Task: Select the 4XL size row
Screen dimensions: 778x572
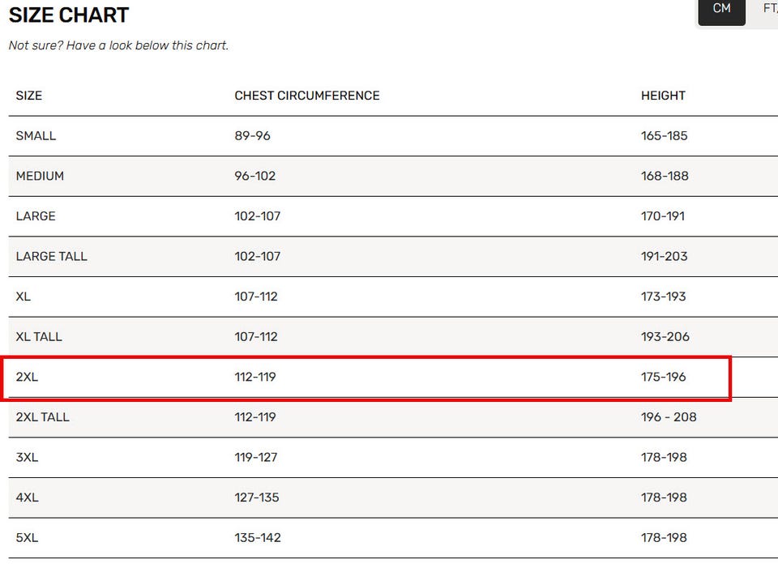Action: 393,497
